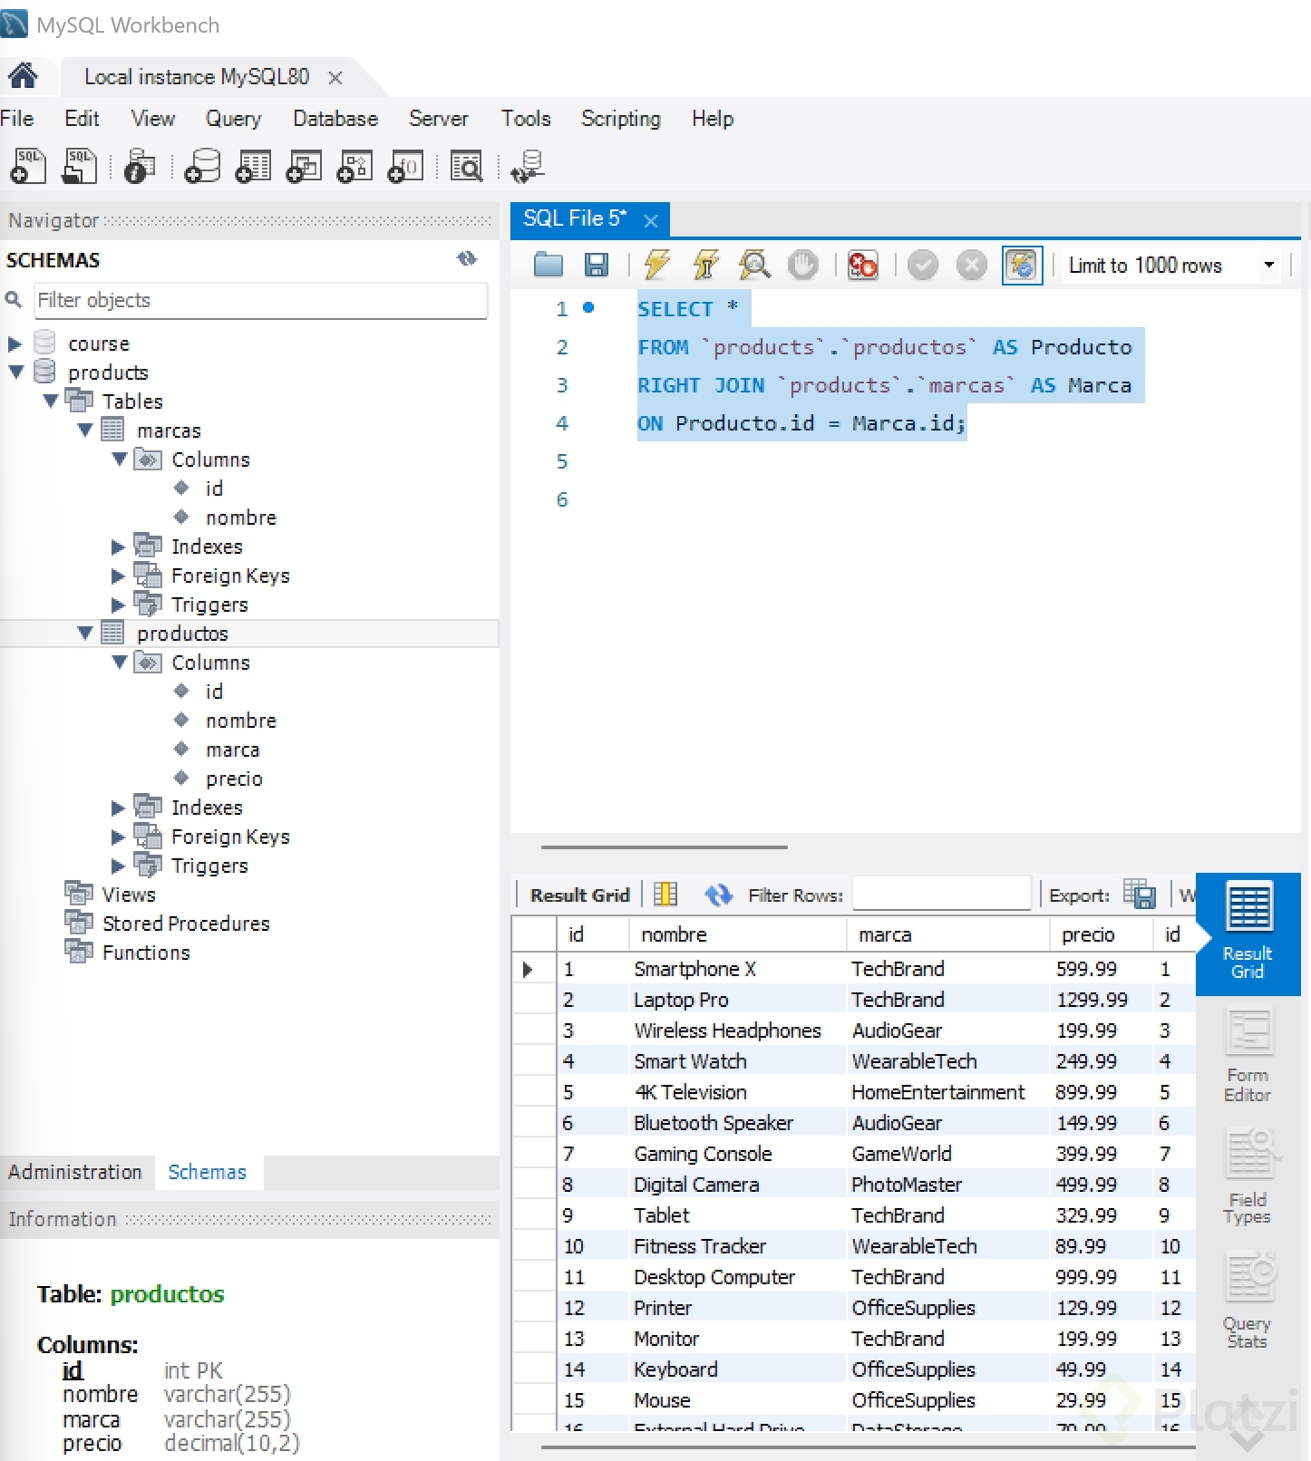Switch to the Administration tab

[x=75, y=1172]
